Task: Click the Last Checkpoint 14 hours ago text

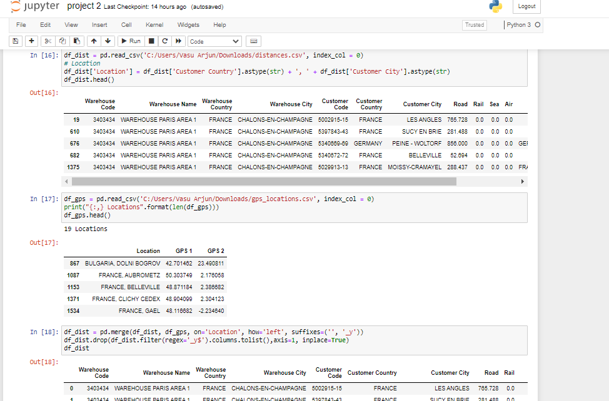Action: [x=145, y=7]
